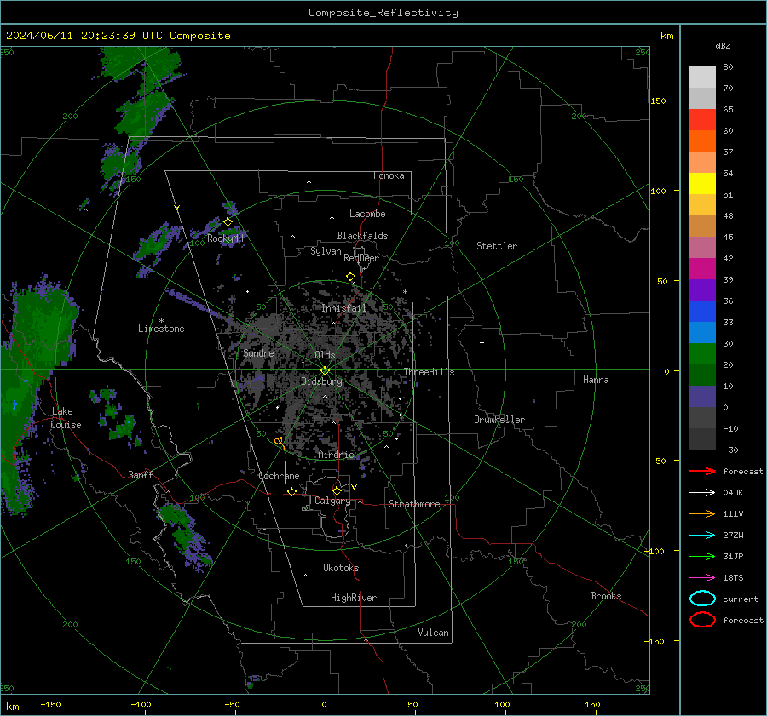
Task: Select the green swatch between 30 and 20
Action: [x=702, y=353]
